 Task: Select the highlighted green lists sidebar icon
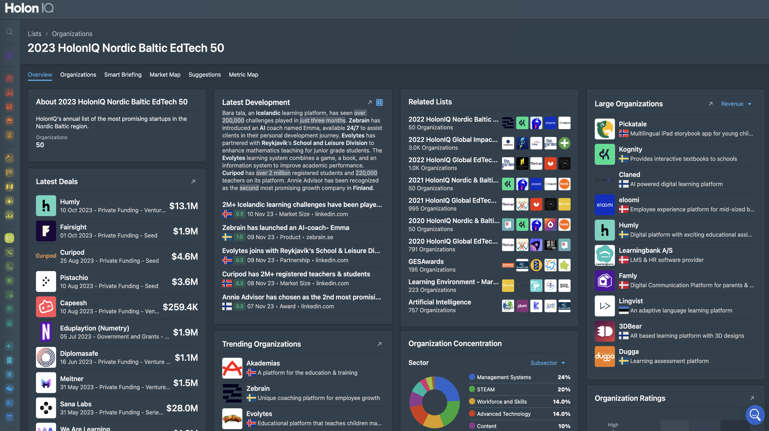pyautogui.click(x=10, y=238)
